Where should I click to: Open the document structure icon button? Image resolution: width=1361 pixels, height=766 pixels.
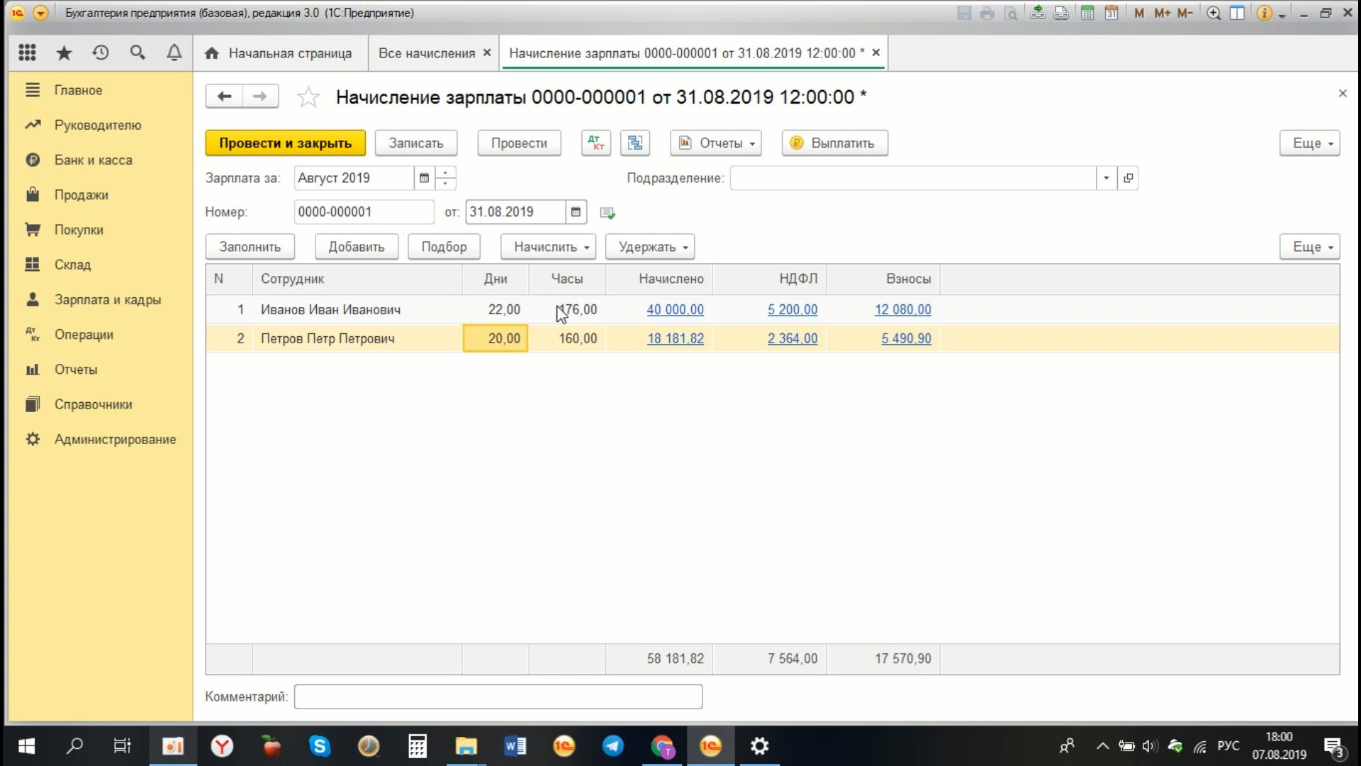635,143
